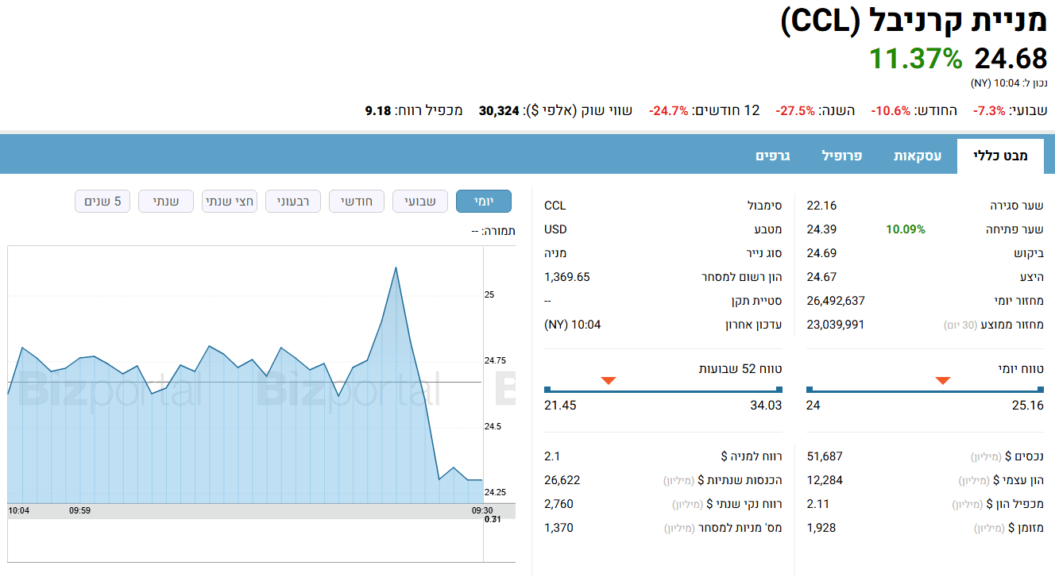Click the מחזור ממוצע value 23,039,991
1055x577 pixels.
pos(836,325)
